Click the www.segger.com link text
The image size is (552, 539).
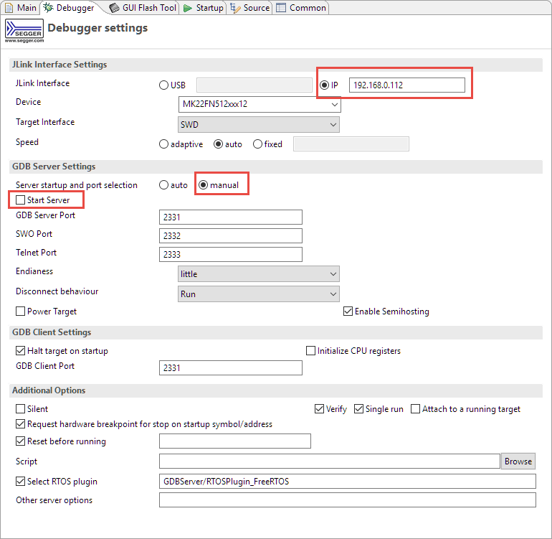pos(24,40)
